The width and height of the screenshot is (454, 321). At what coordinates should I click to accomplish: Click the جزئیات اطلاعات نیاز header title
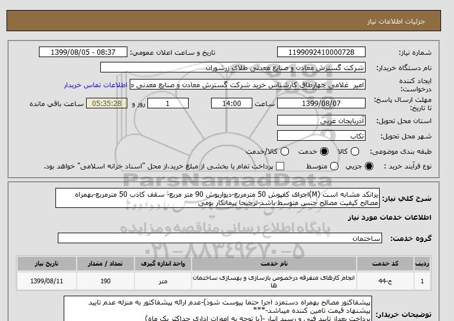(x=396, y=21)
